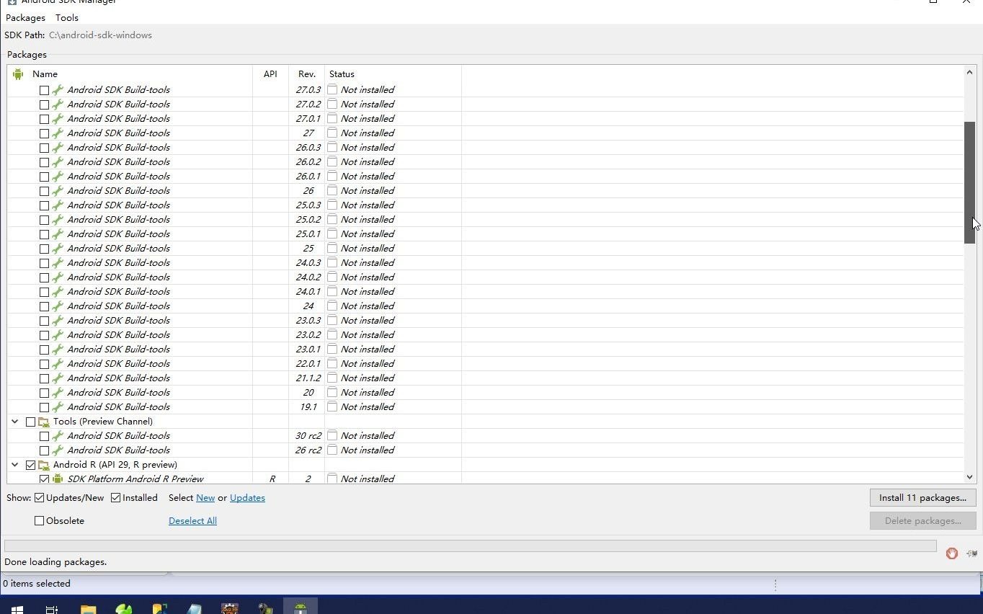Disable the Installed filter checkbox

tap(115, 498)
